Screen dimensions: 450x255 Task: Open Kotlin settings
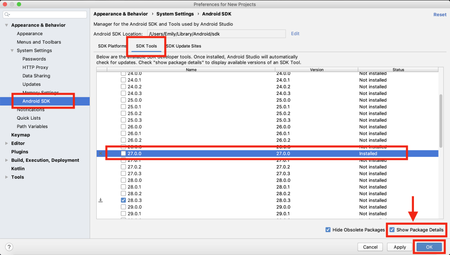pos(18,168)
